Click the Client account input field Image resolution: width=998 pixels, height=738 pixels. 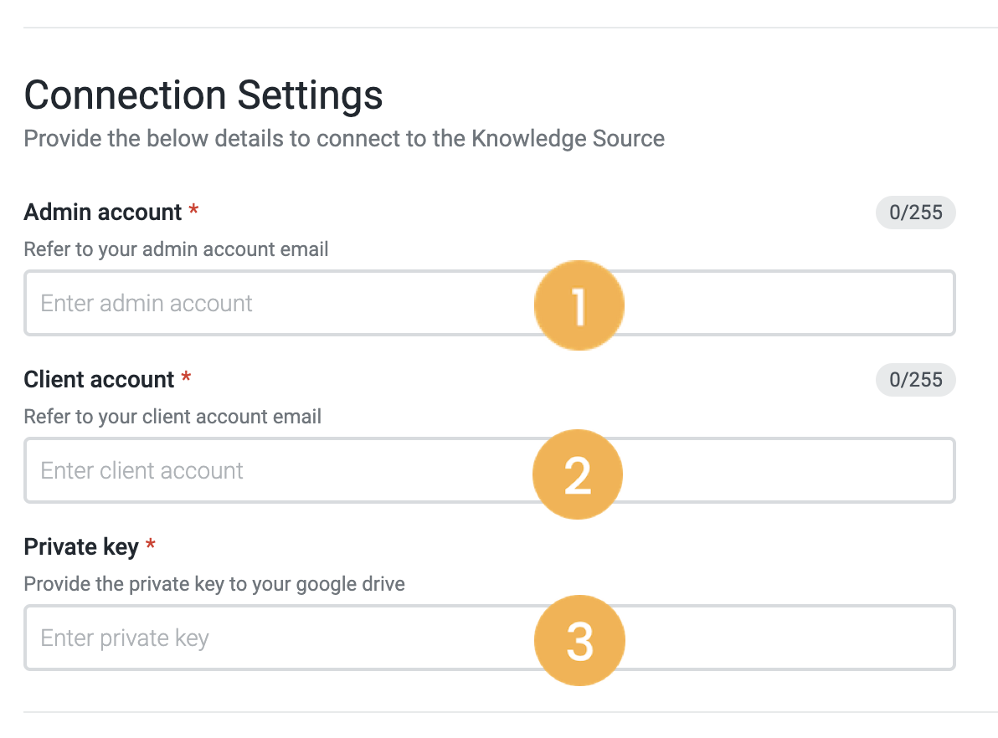[x=490, y=470]
